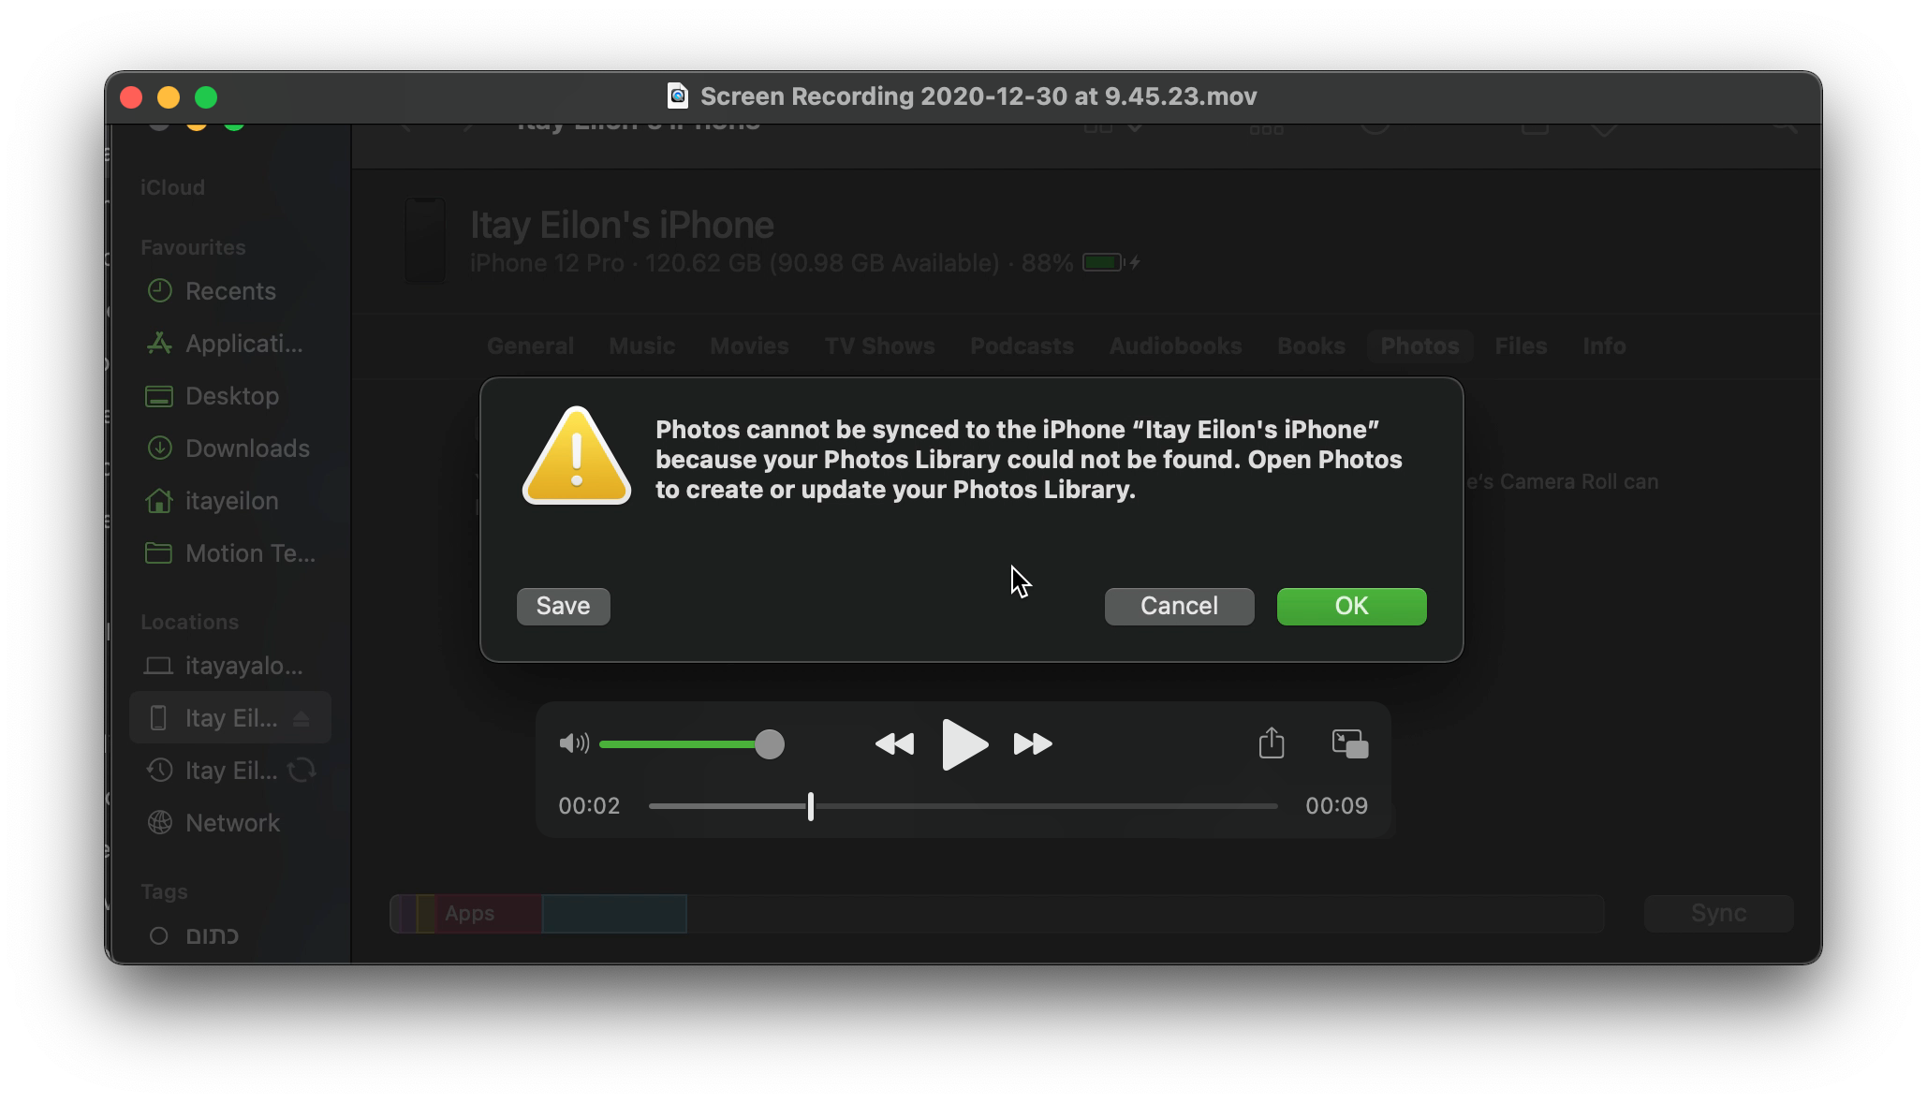The image size is (1927, 1103).
Task: Click the OK button in dialog
Action: click(x=1351, y=606)
